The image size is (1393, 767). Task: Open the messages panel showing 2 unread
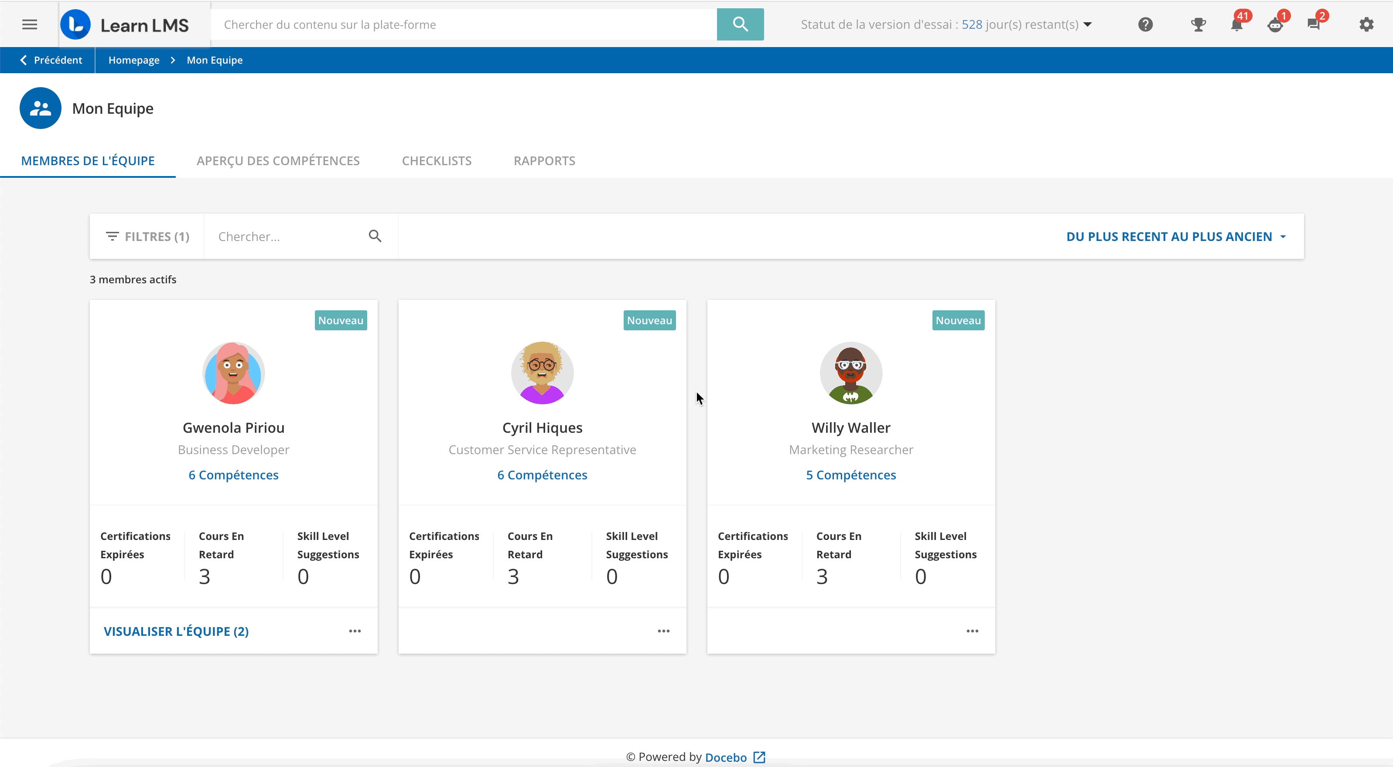[x=1315, y=24]
